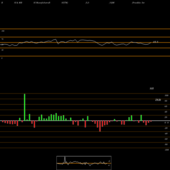Click the 30 level label on RSI axis
The height and width of the screenshot is (170, 170).
click(2, 50)
